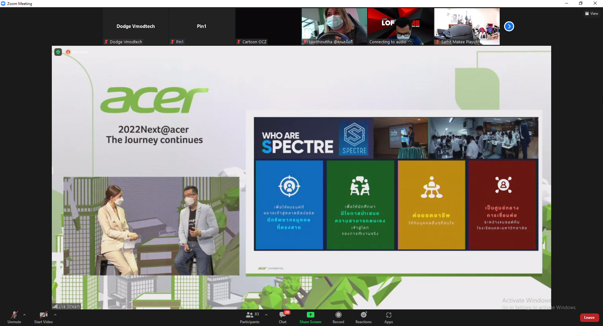Viewport: 603px width, 326px height.
Task: Open audio options arrow next to Unmute
Action: coord(24,315)
